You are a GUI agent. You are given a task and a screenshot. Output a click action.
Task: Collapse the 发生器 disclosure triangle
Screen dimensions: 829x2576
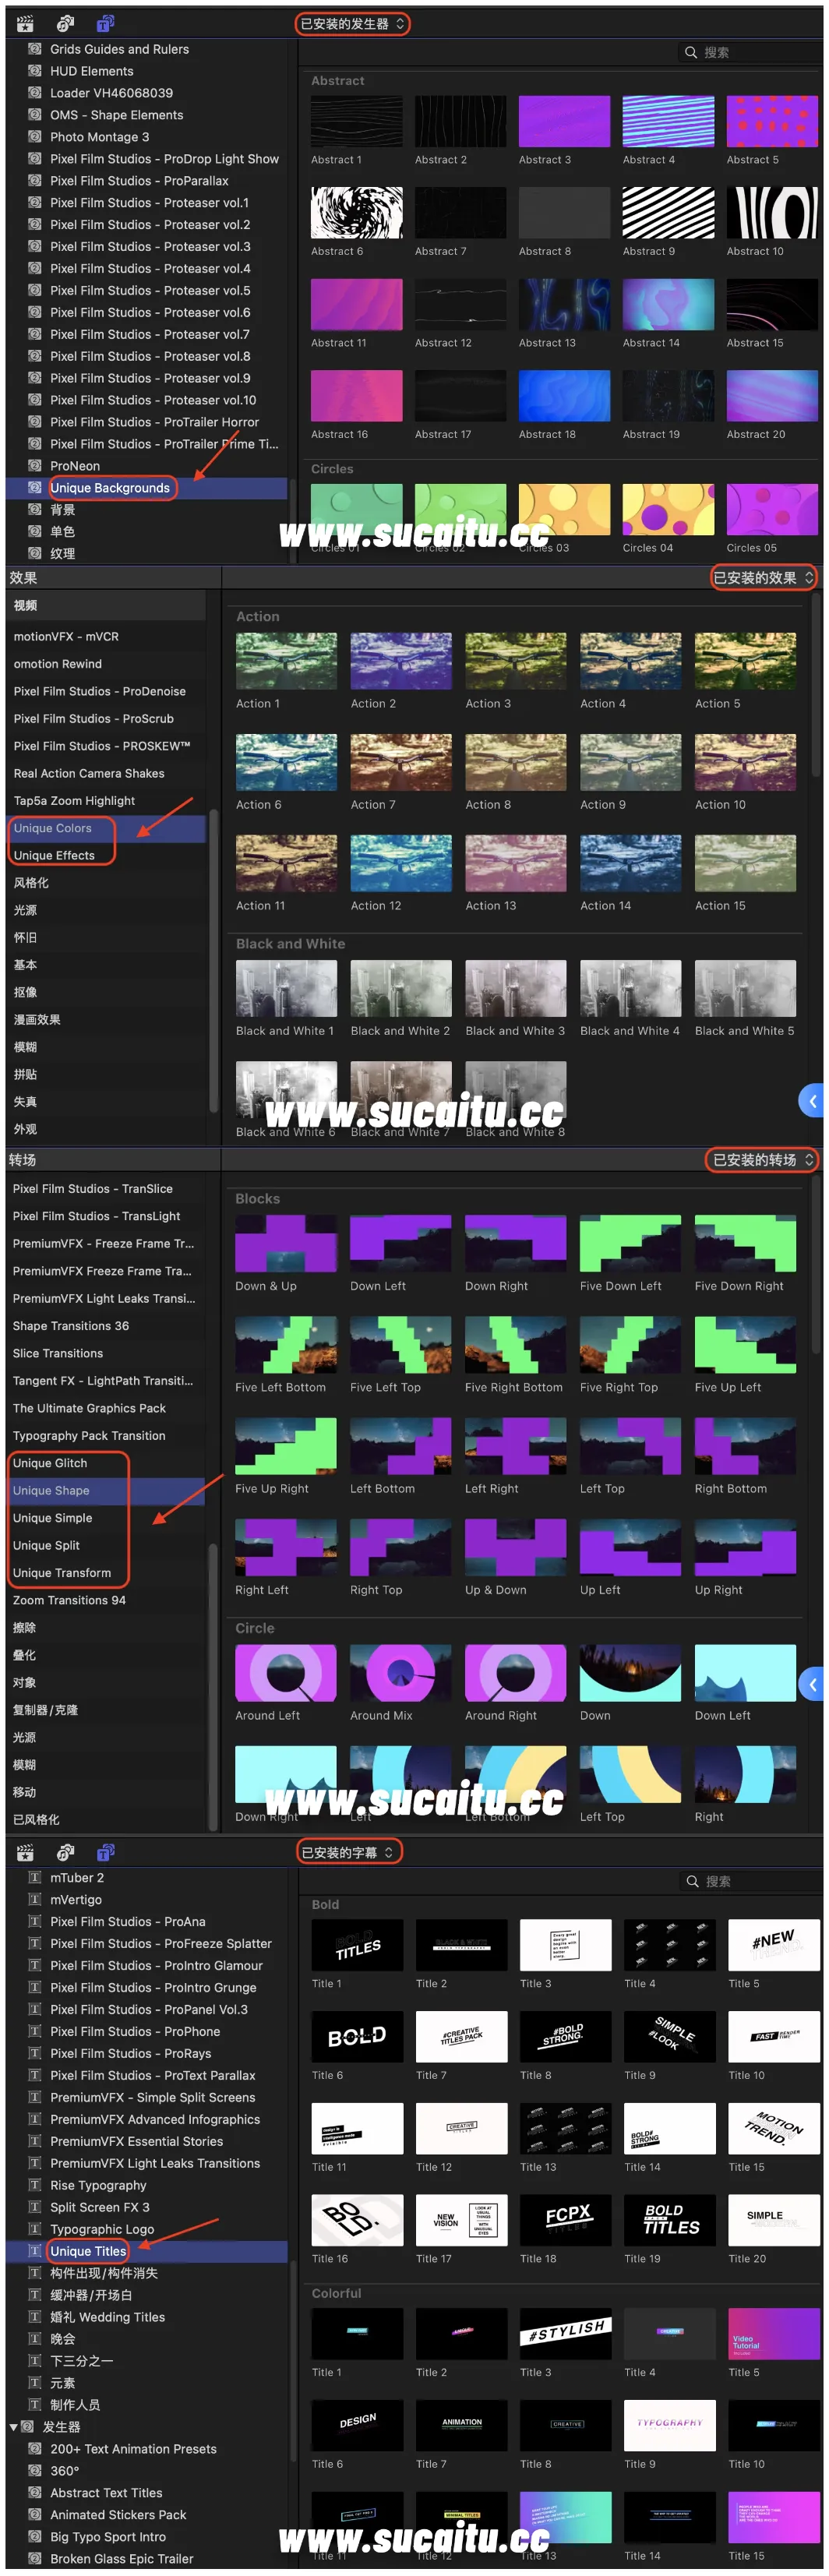point(13,2426)
